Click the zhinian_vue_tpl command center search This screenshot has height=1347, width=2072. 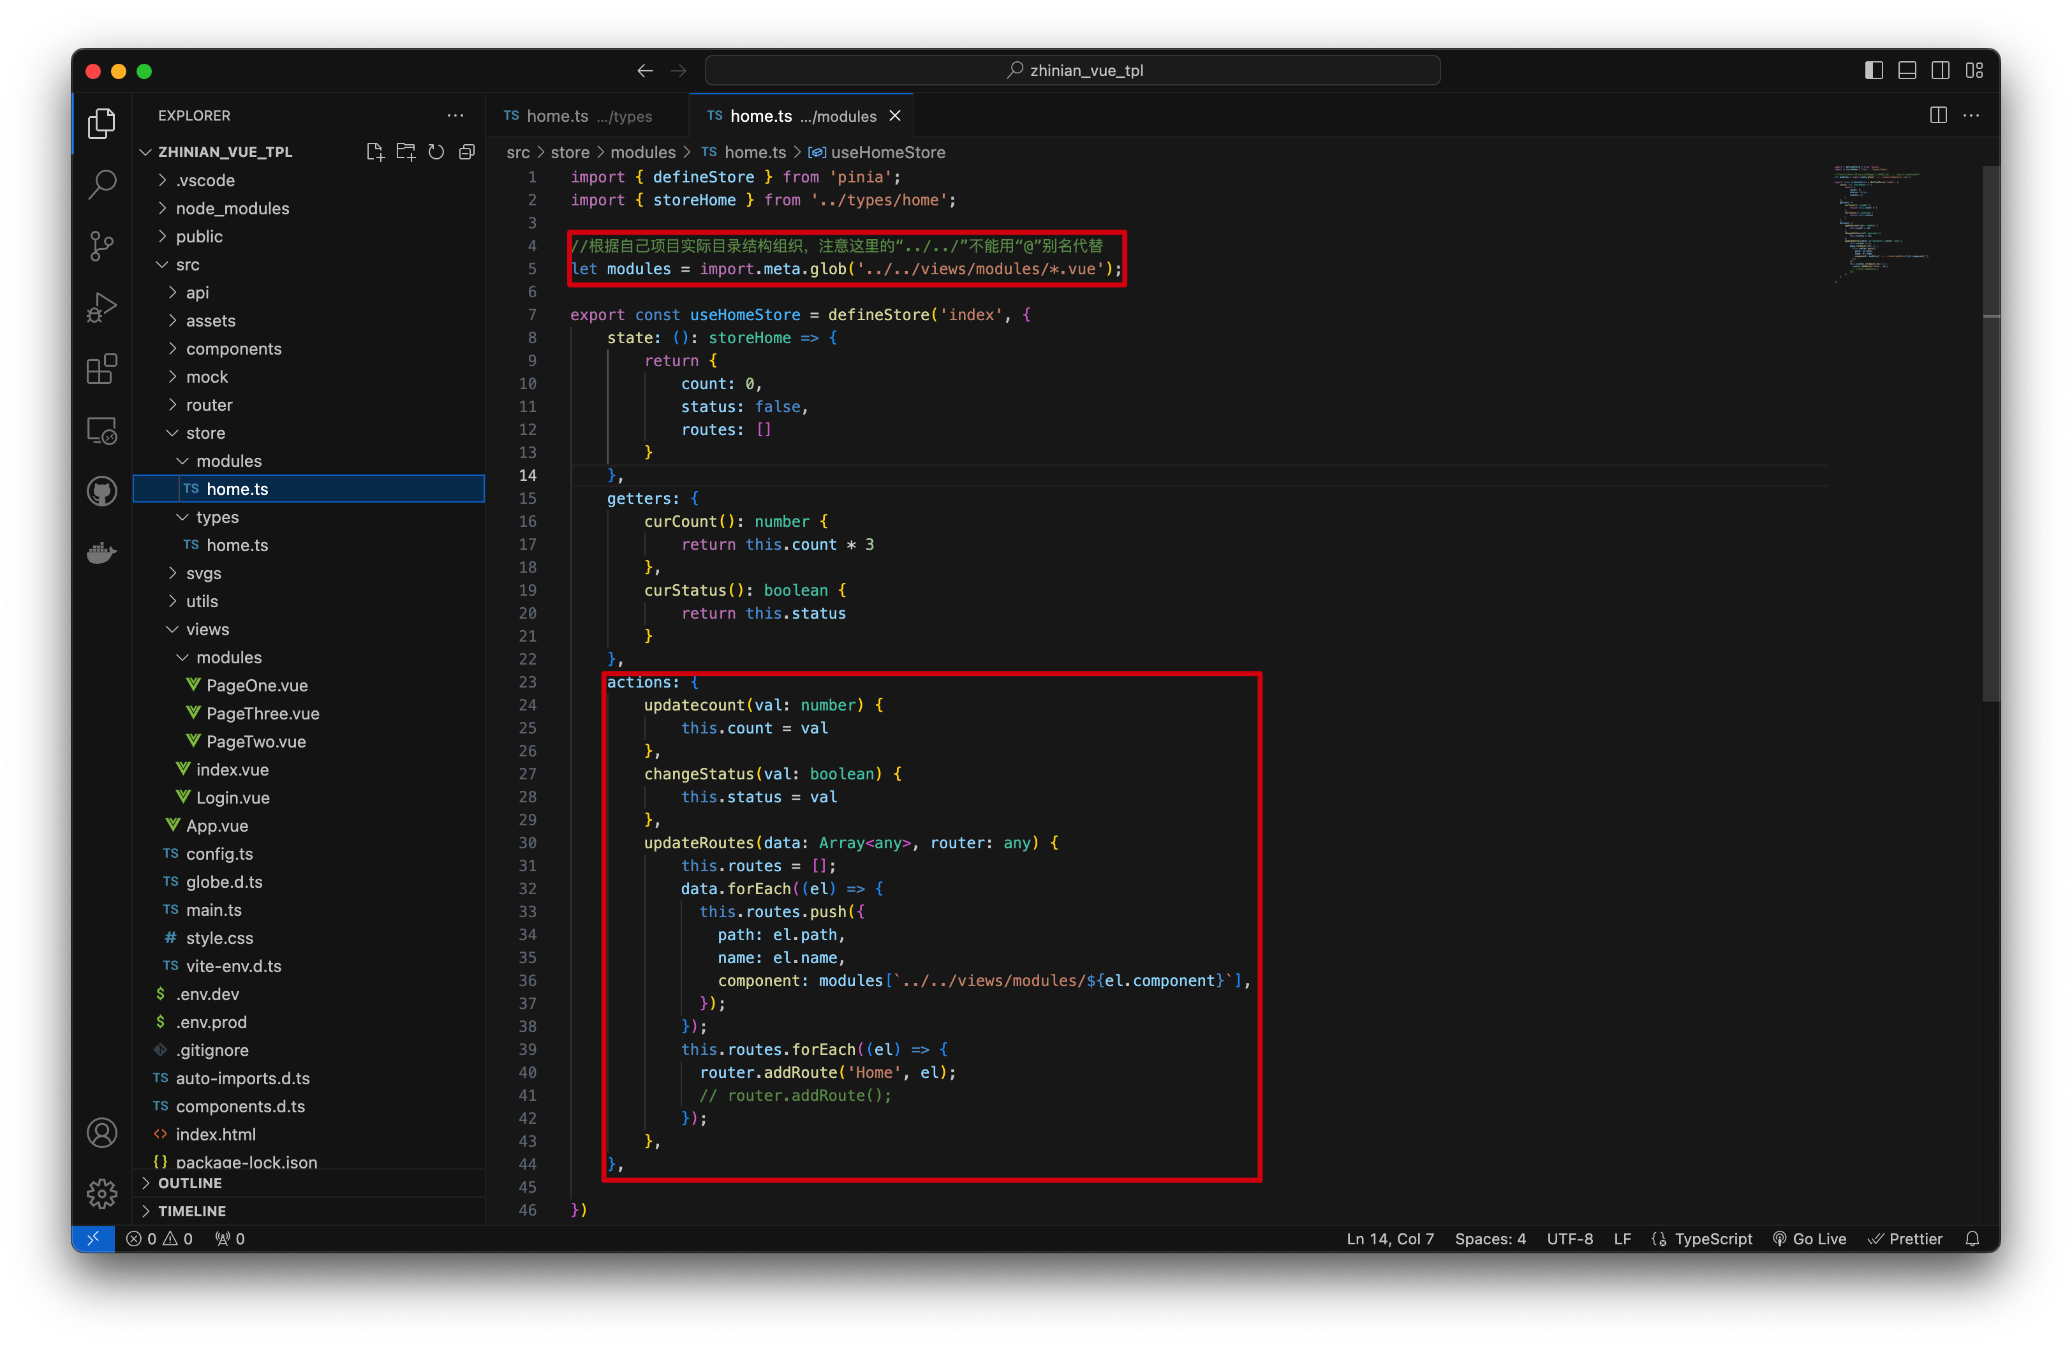(x=1072, y=71)
